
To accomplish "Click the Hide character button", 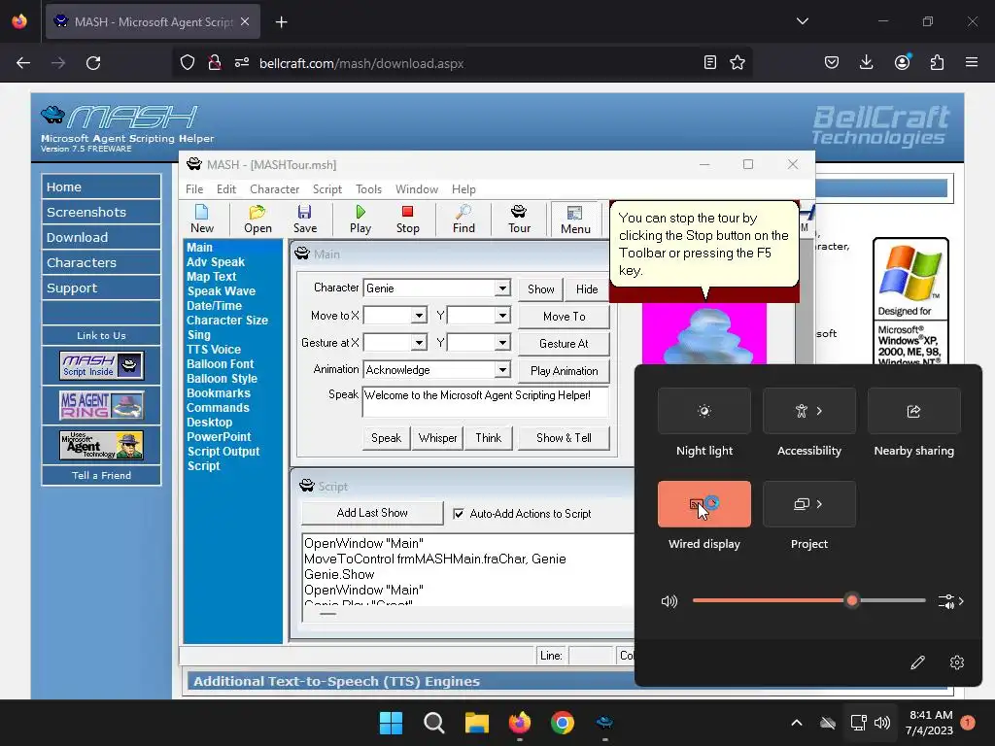I will (587, 289).
